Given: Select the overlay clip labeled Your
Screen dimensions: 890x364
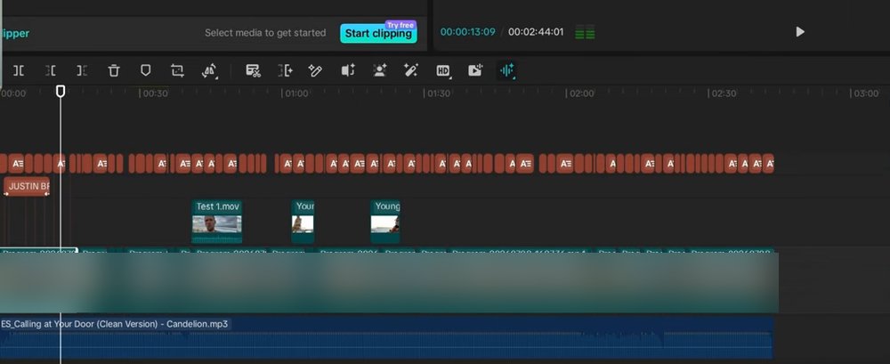Looking at the screenshot, I should (x=303, y=222).
